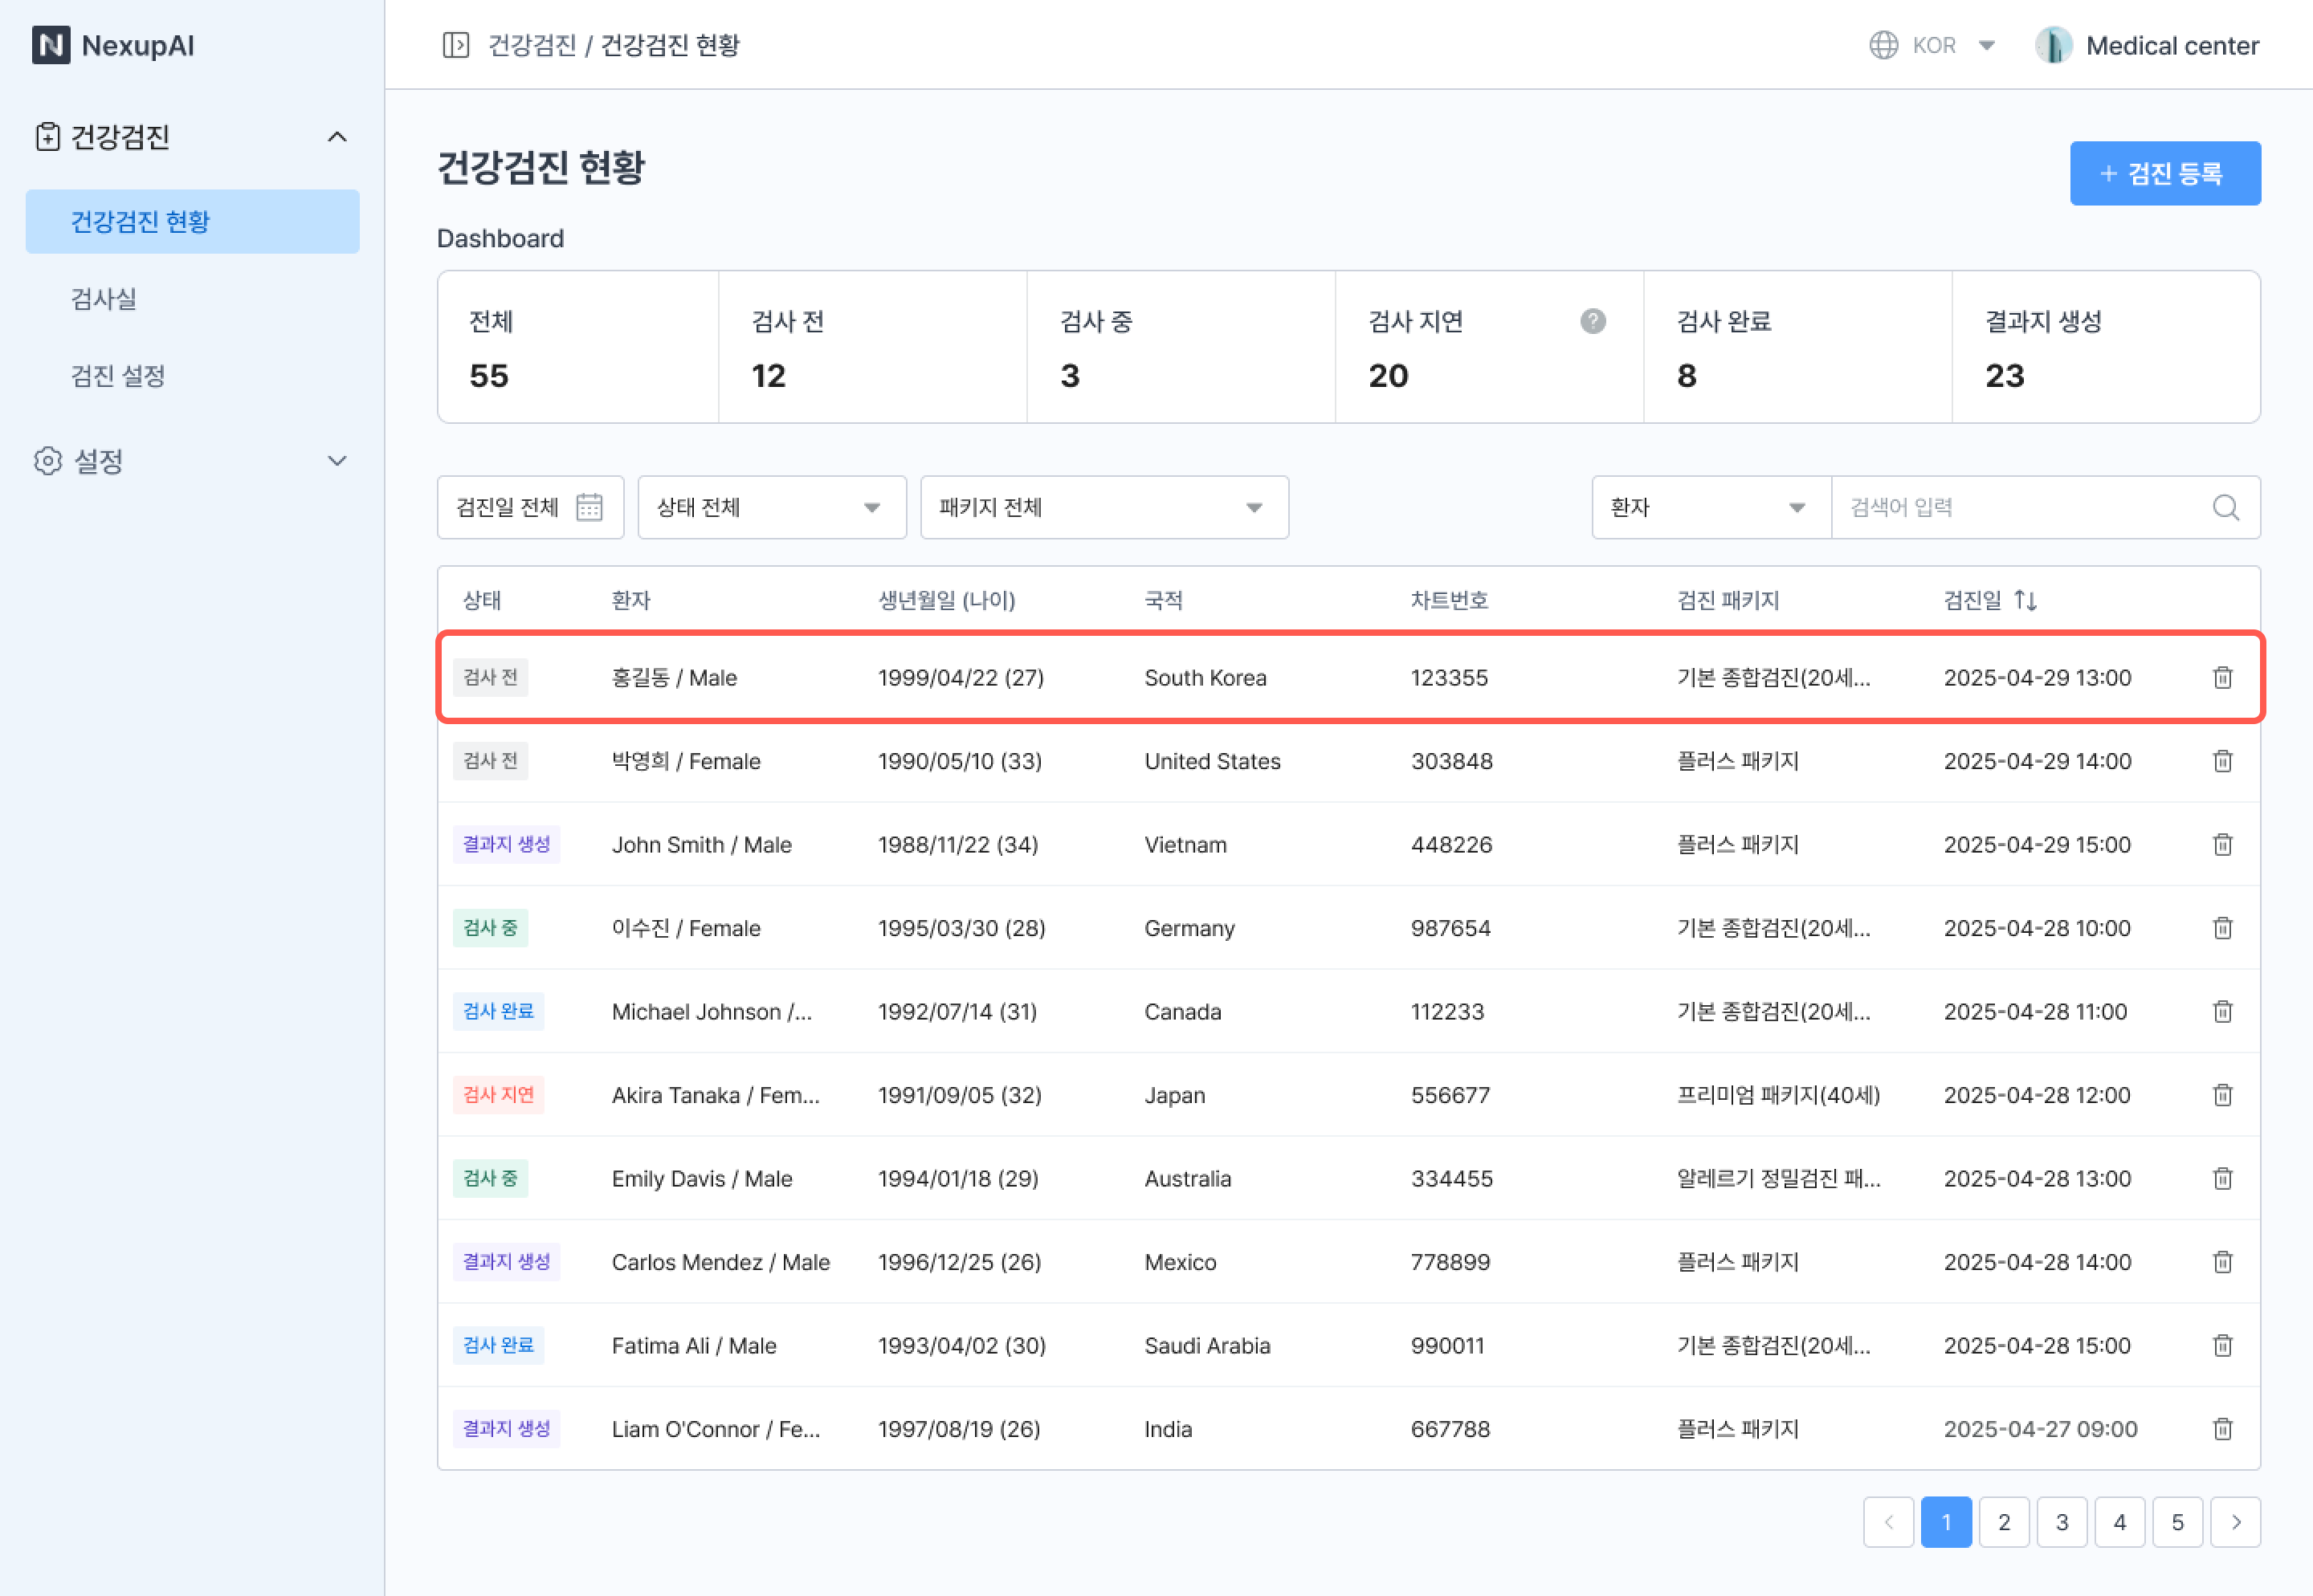Open the 패키지 전체 dropdown
2313x1596 pixels.
pos(1103,507)
